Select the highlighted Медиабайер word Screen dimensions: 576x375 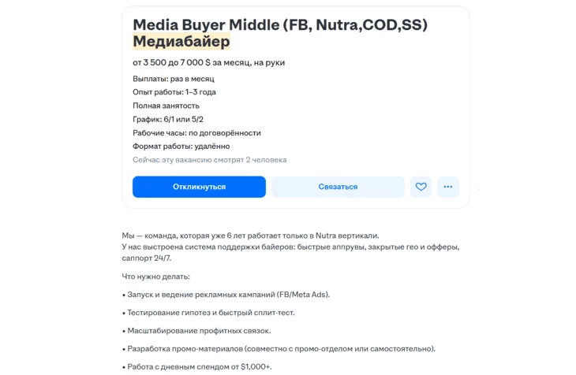point(181,42)
